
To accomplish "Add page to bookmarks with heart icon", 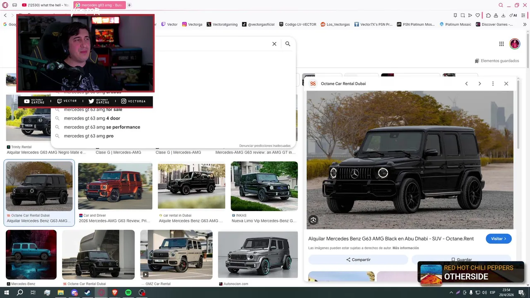I will tap(477, 15).
